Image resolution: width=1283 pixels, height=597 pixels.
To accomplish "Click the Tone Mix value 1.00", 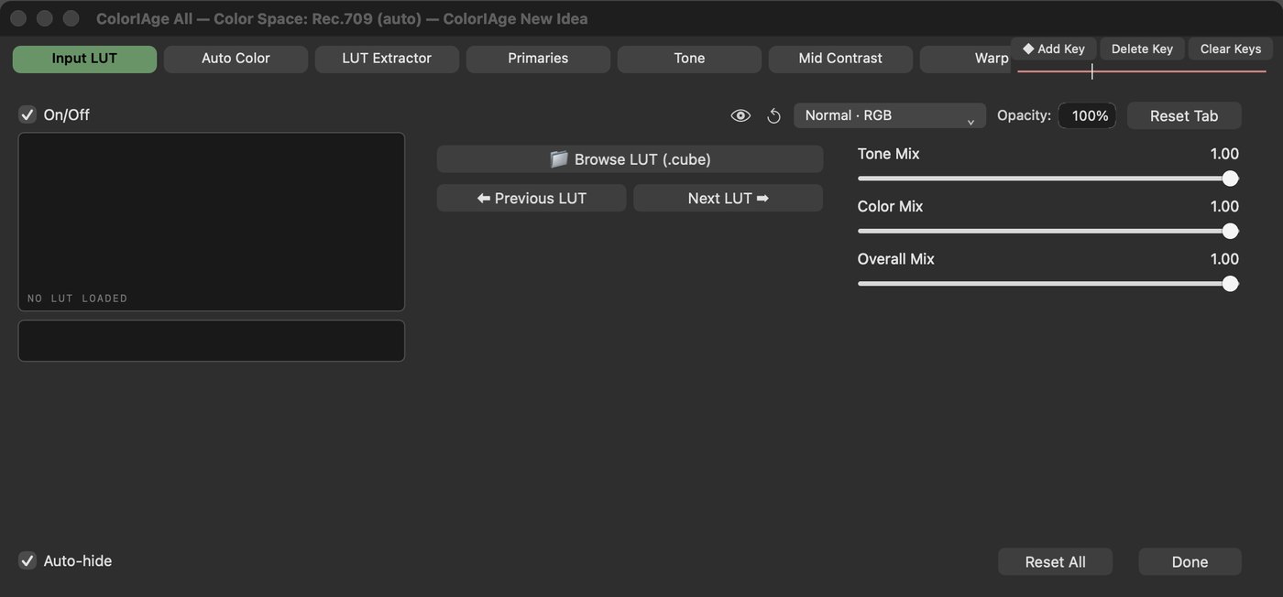I will click(1224, 154).
